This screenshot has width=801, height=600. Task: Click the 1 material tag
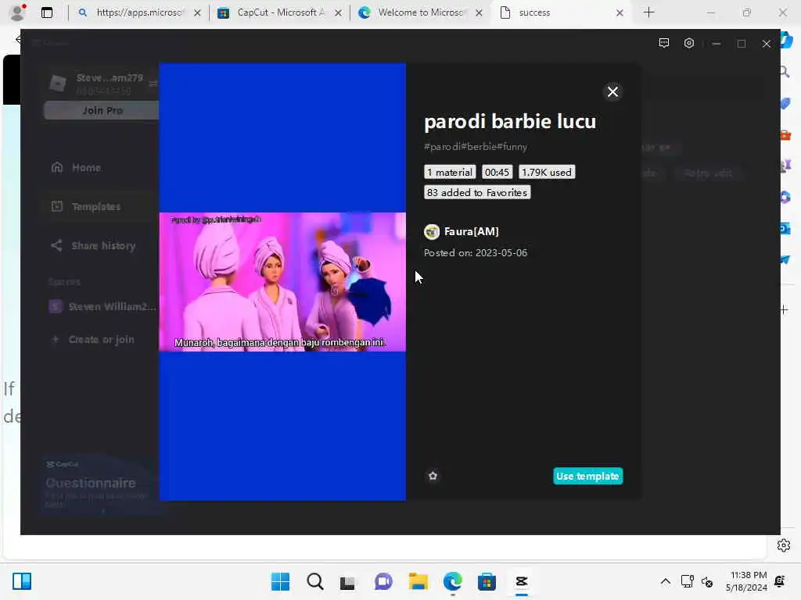[450, 173]
